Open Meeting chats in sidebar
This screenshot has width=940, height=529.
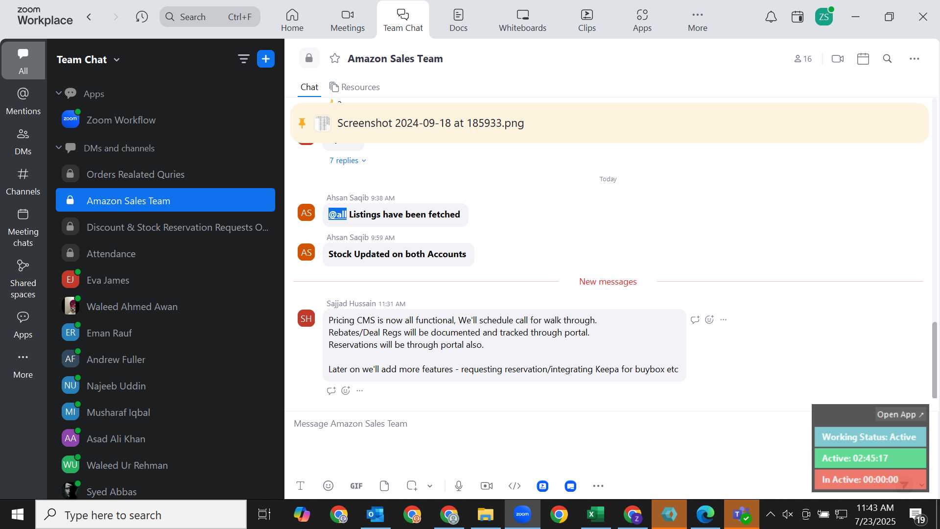(23, 228)
